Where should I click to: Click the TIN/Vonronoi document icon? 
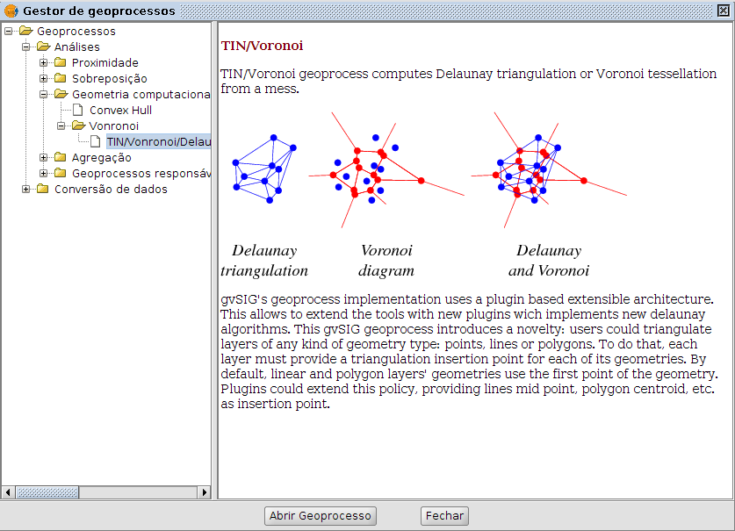coord(96,142)
